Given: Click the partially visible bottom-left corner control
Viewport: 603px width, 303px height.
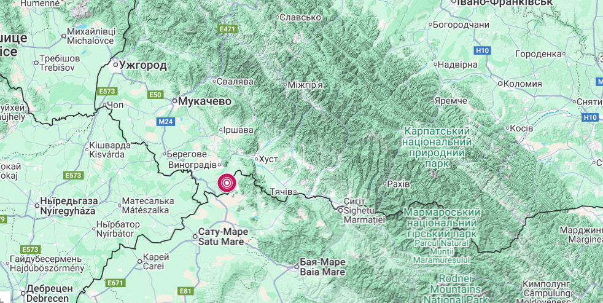Looking at the screenshot, I should point(4,299).
